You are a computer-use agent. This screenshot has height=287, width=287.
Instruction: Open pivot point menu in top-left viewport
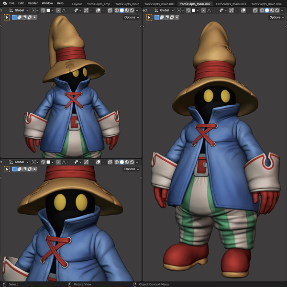pos(35,11)
